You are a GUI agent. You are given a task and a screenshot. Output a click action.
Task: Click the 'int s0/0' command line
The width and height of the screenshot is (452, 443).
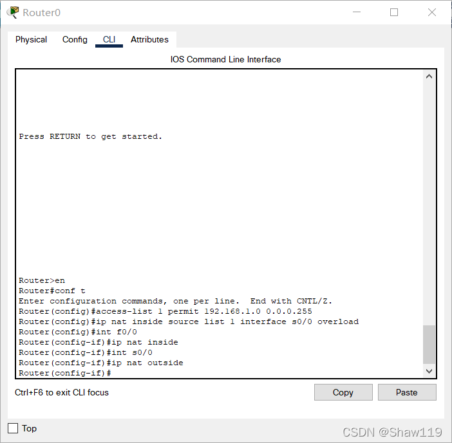point(86,352)
